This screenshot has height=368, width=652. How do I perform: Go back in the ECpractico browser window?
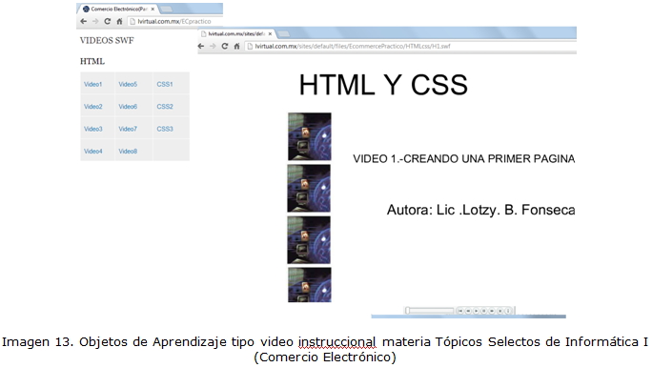84,21
